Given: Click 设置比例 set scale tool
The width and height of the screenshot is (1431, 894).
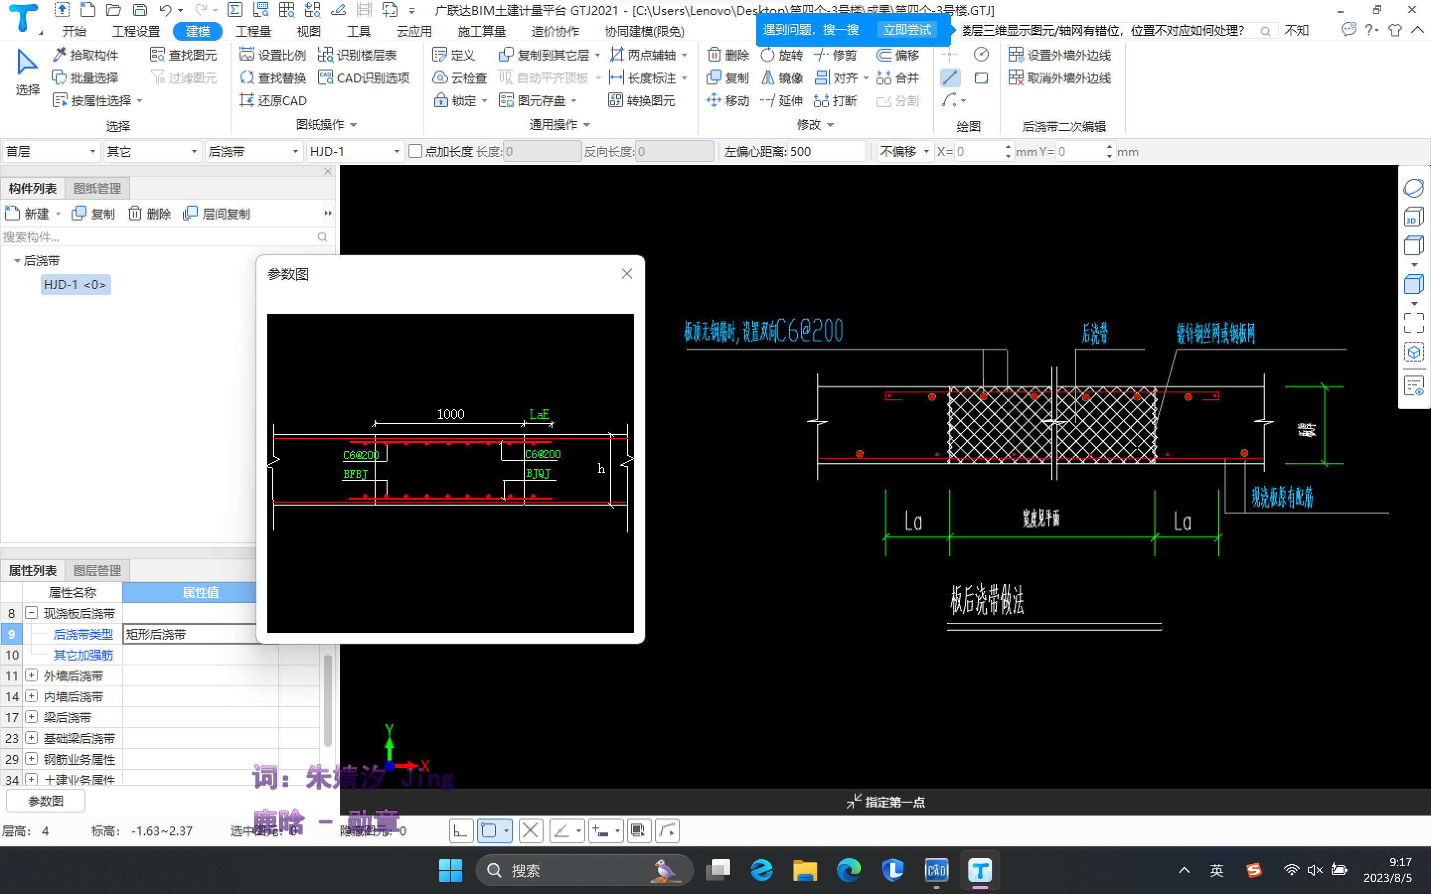Looking at the screenshot, I should click(x=273, y=55).
